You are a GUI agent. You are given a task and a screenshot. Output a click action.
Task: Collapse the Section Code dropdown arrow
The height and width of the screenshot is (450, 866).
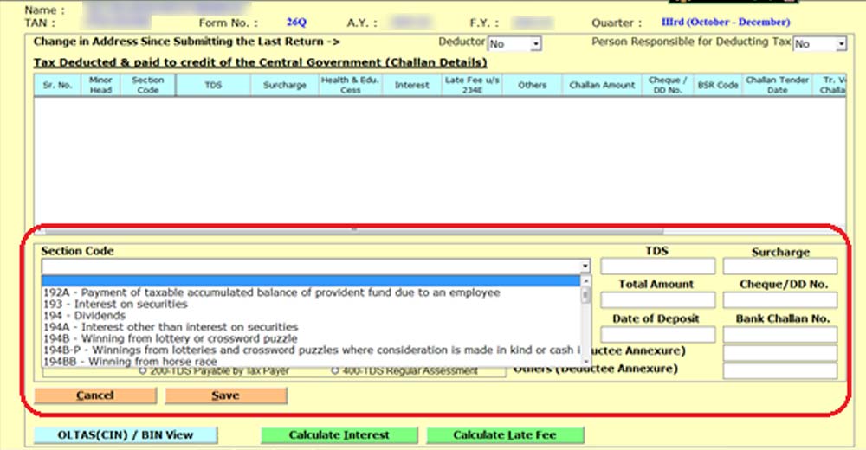585,267
